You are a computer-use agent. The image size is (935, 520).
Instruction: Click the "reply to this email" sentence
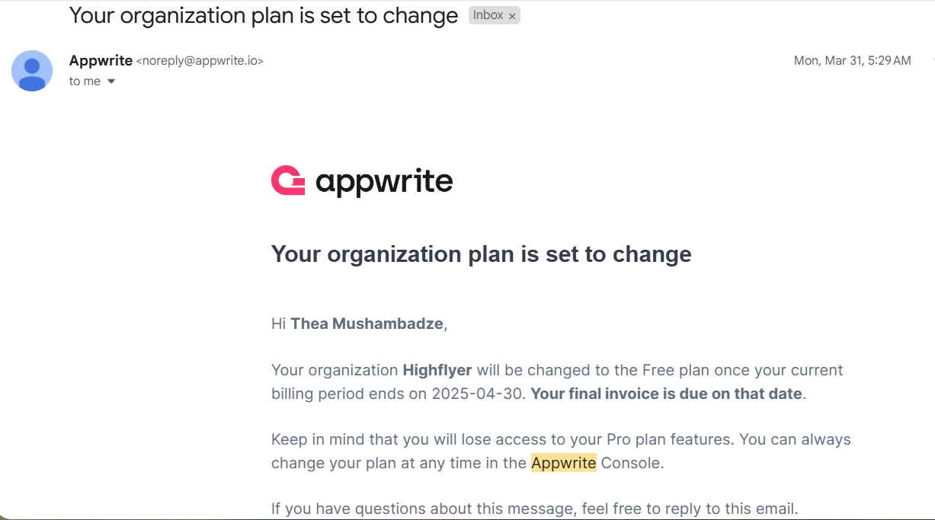tap(534, 509)
